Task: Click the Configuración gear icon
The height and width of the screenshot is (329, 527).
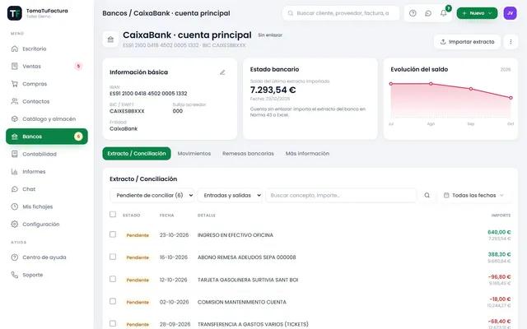Action: 15,224
